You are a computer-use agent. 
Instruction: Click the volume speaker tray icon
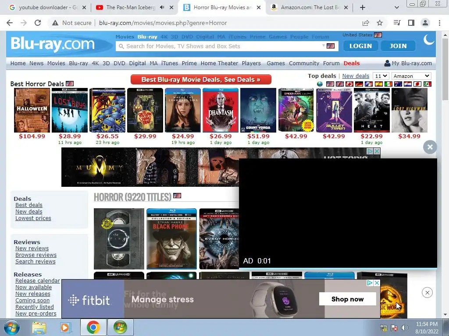coord(405,328)
